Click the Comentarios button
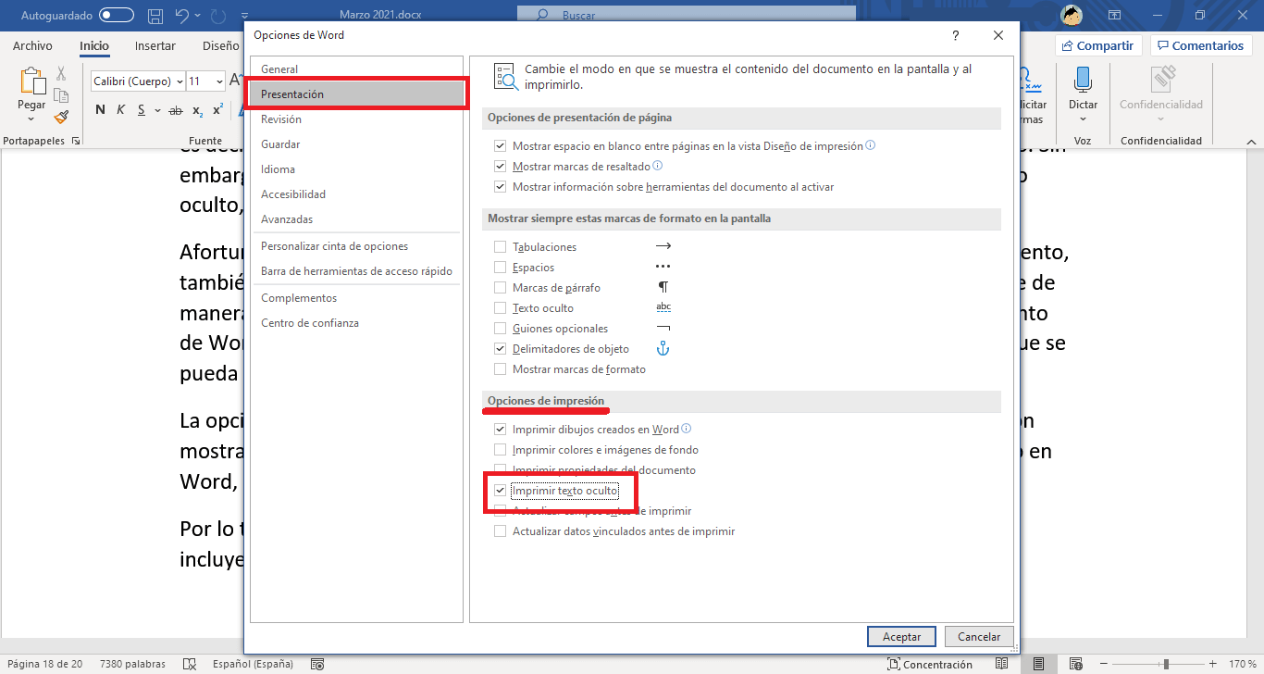1264x674 pixels. [x=1201, y=45]
